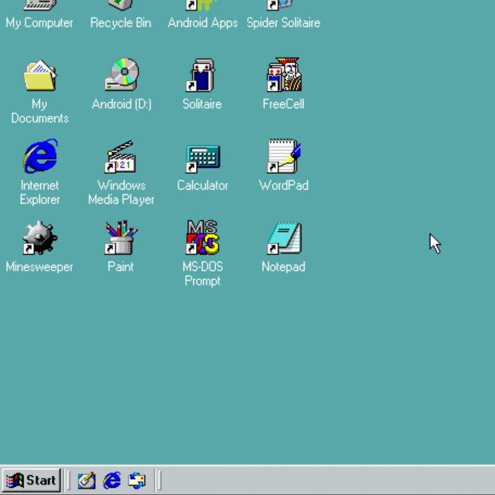Open the My Documents folder icon
The image size is (495, 495).
[40, 75]
